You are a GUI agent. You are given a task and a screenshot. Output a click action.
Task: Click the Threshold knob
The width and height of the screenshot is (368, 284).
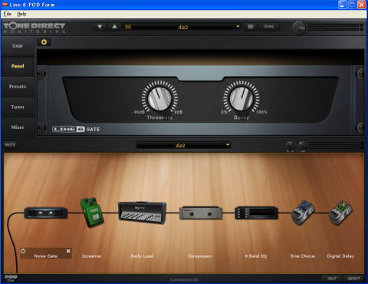[159, 98]
